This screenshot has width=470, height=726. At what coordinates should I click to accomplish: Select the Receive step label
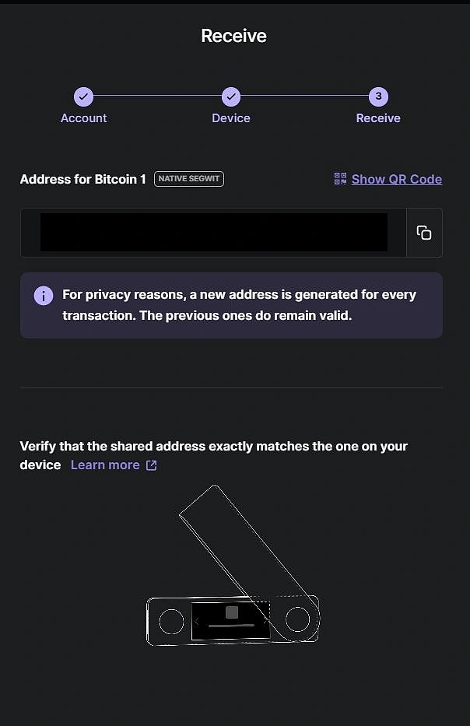click(x=378, y=117)
